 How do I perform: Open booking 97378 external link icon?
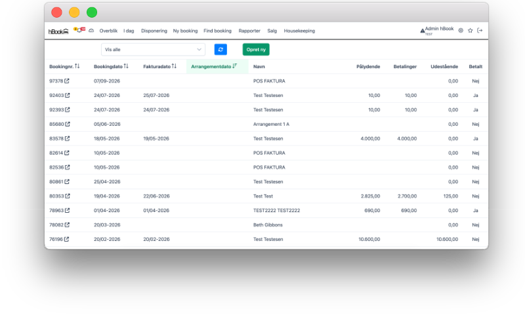click(67, 81)
